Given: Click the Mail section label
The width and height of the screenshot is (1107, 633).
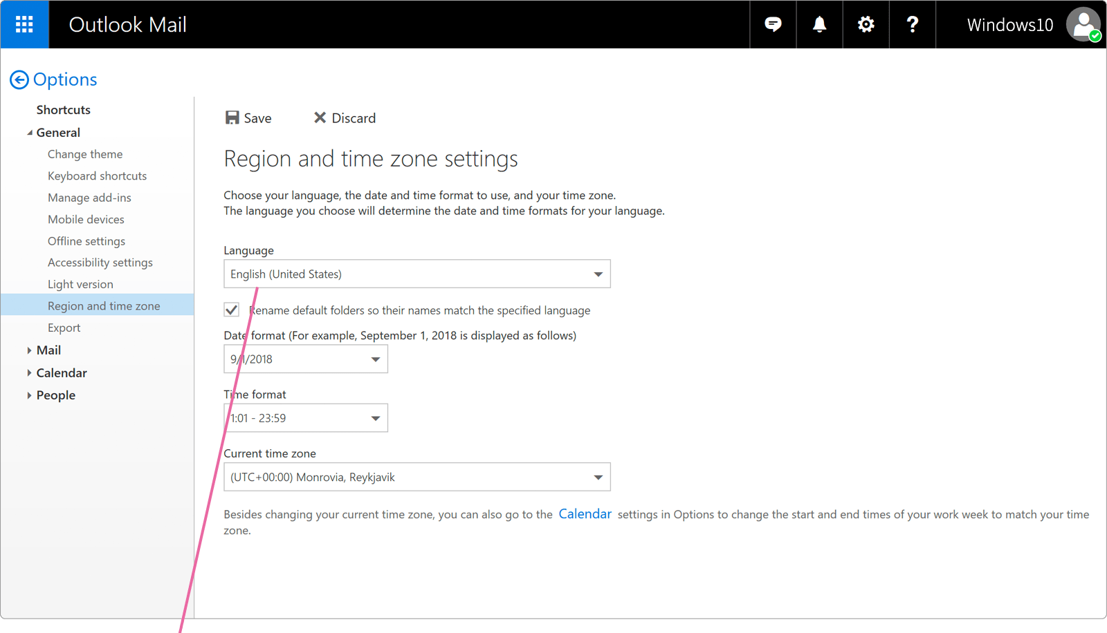Looking at the screenshot, I should tap(48, 350).
